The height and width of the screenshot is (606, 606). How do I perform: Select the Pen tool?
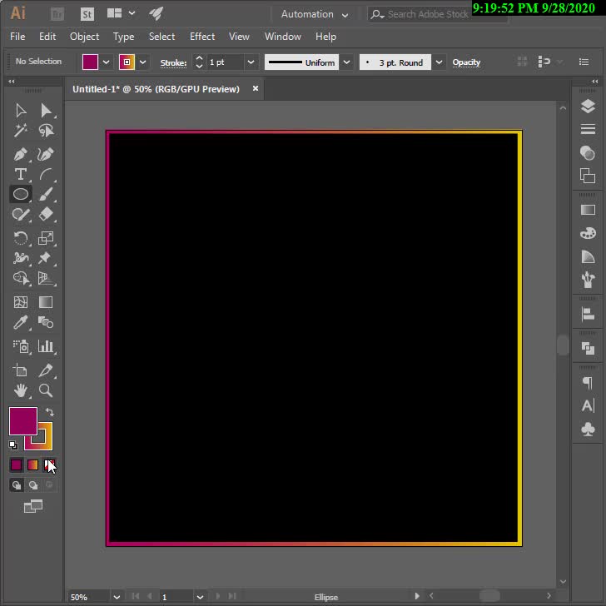coord(21,154)
